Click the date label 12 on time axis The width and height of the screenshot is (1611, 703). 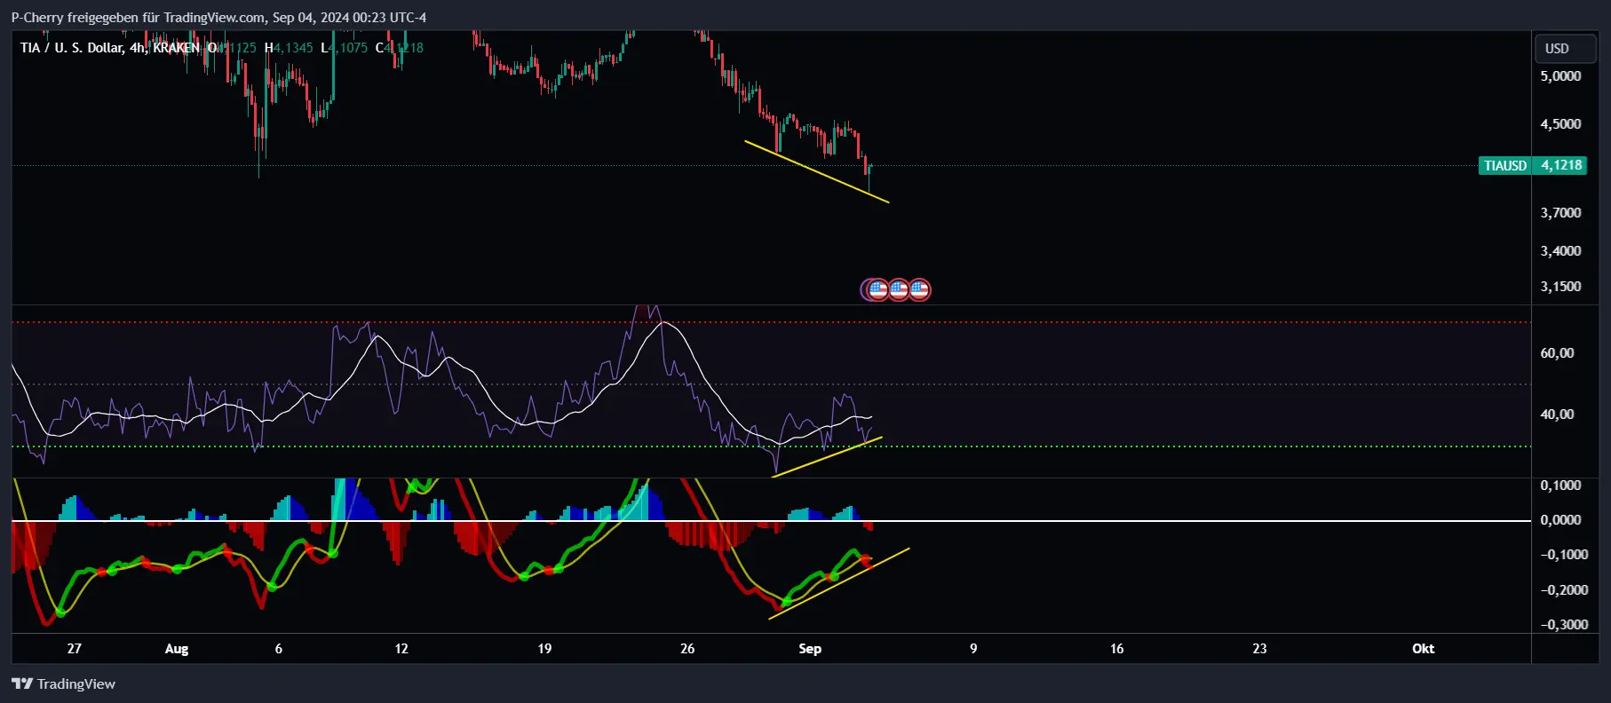pyautogui.click(x=401, y=649)
